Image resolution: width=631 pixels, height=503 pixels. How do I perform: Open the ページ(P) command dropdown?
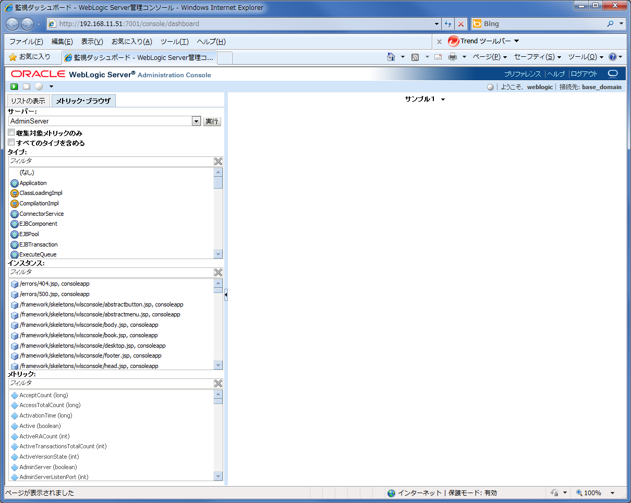click(490, 57)
